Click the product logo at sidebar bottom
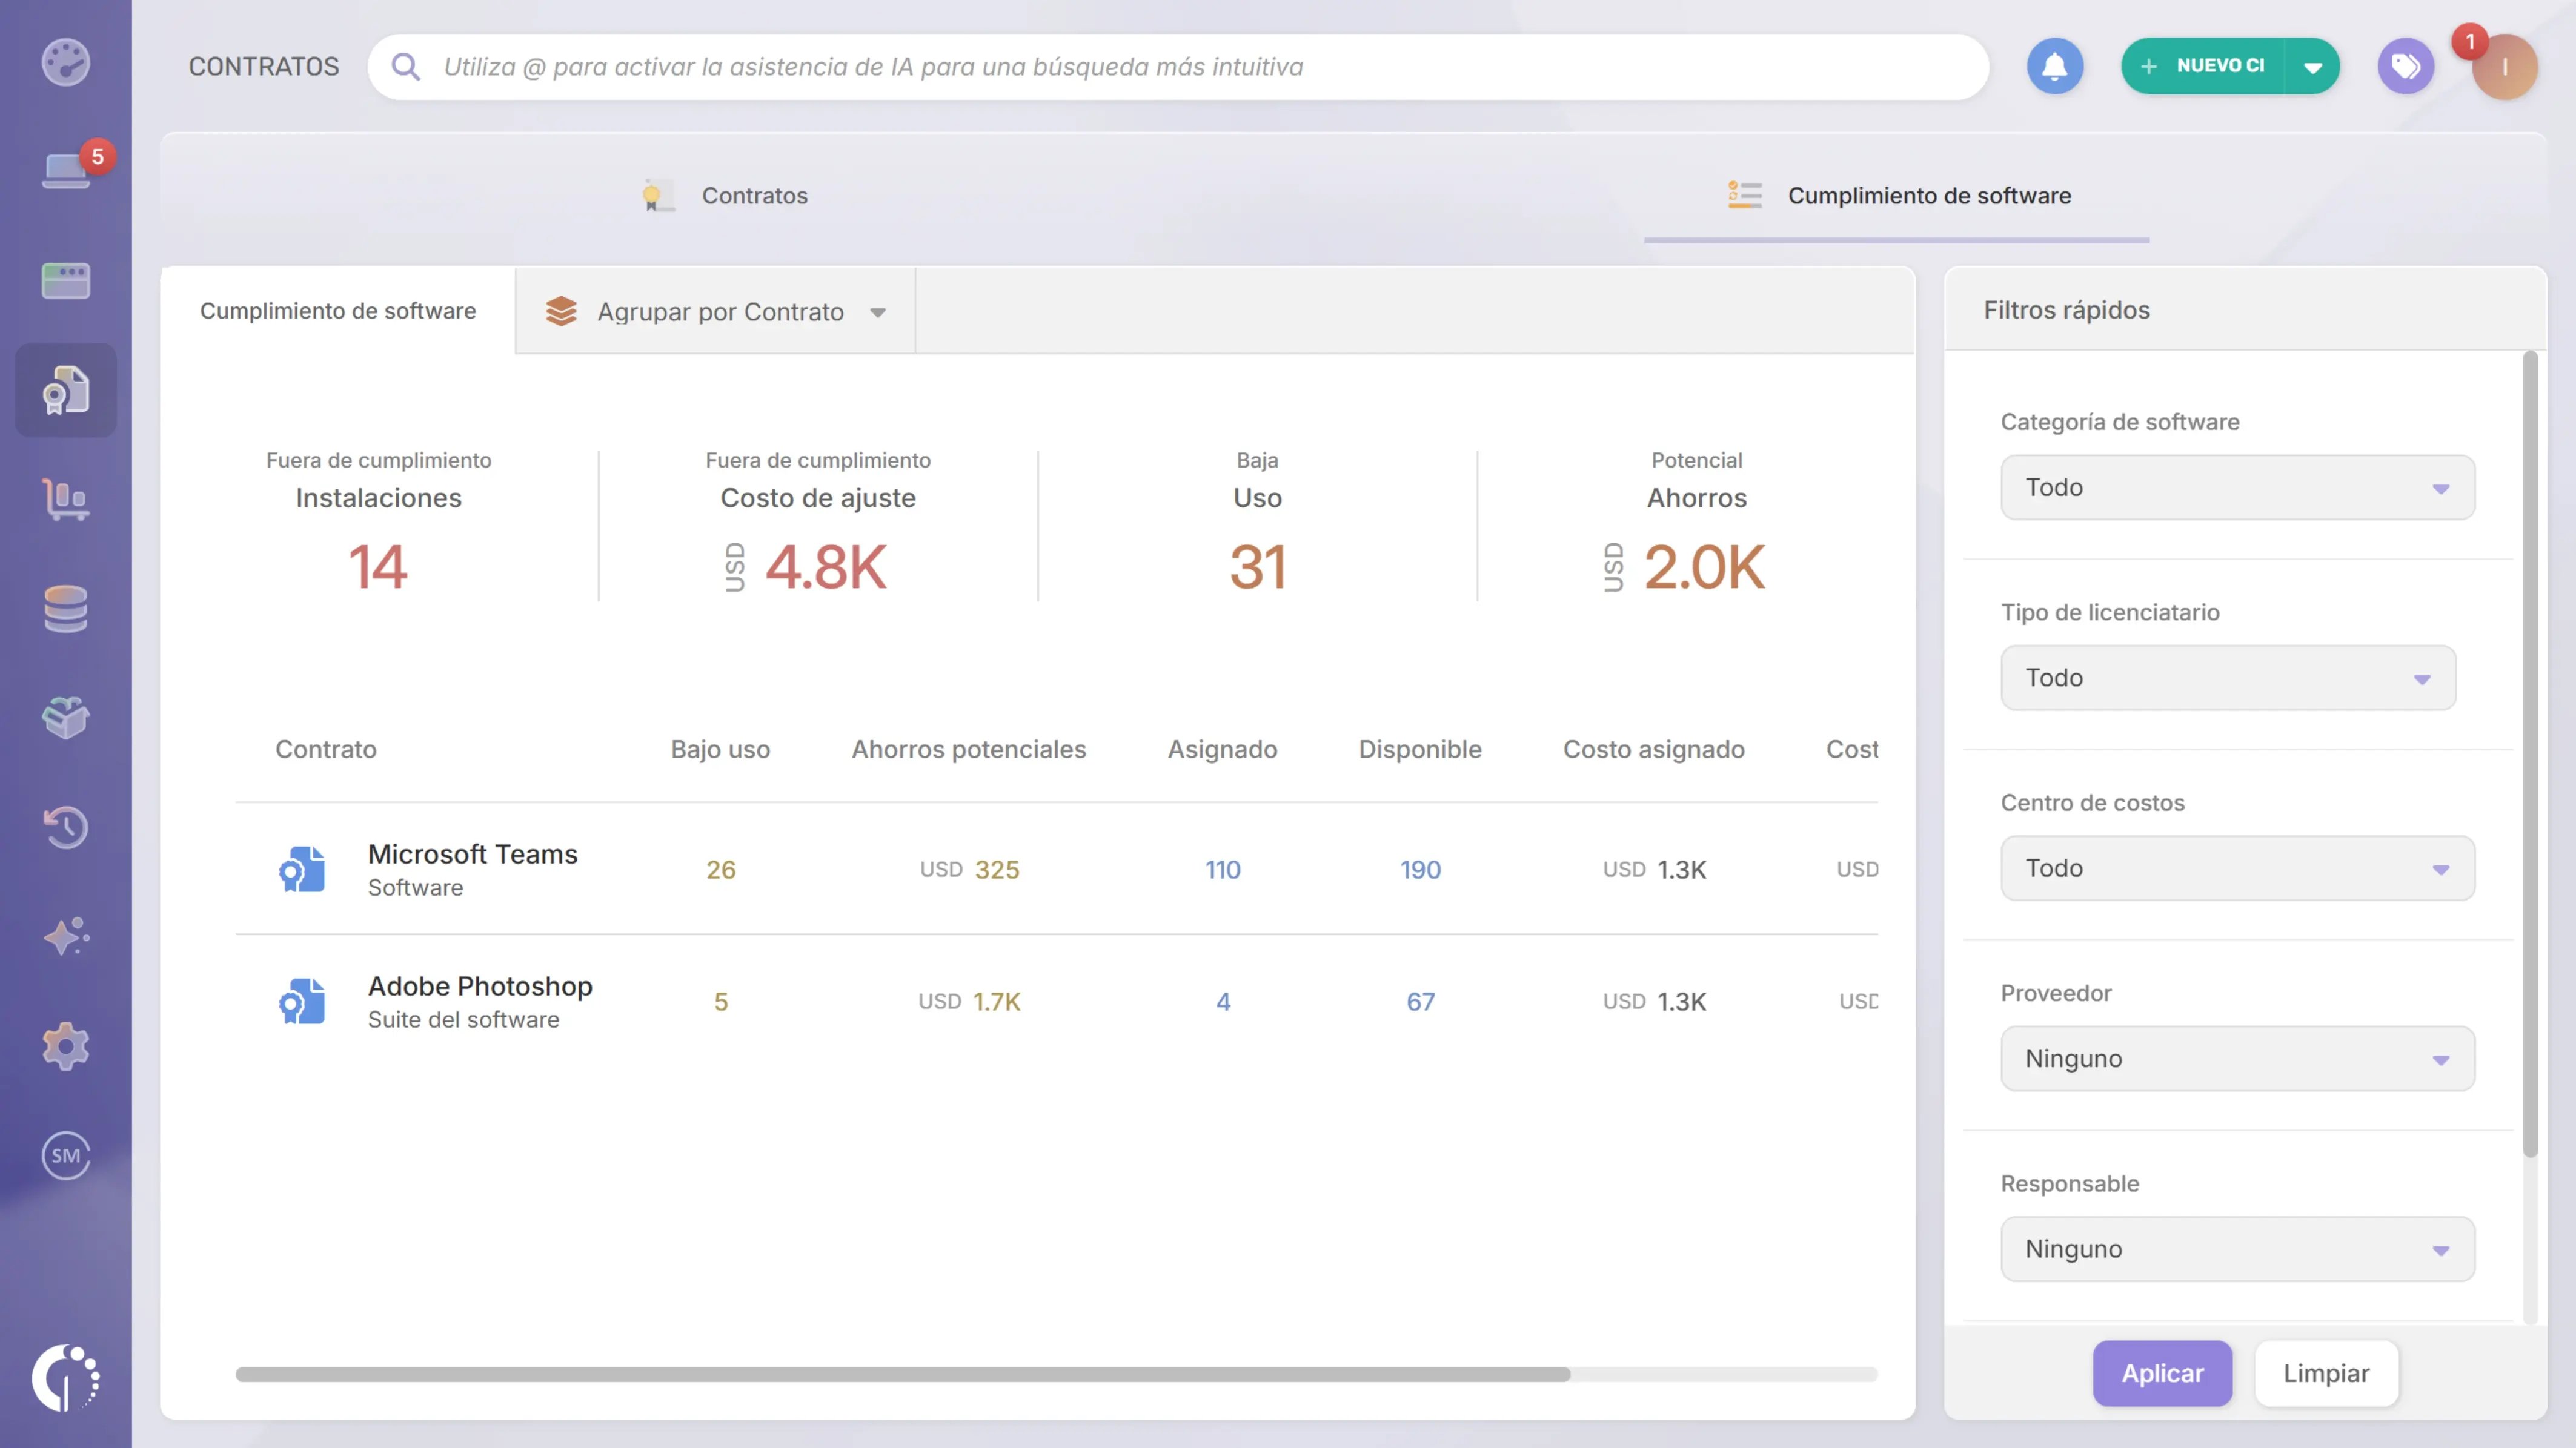 coord(66,1378)
